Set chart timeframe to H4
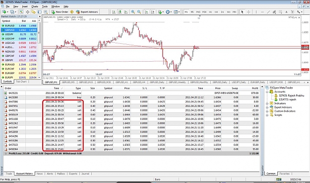 tap(216, 12)
